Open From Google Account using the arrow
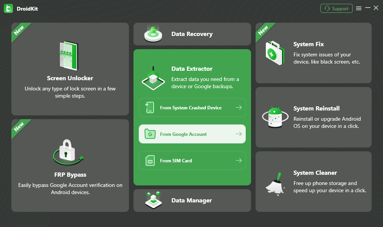The width and height of the screenshot is (383, 227). point(239,134)
